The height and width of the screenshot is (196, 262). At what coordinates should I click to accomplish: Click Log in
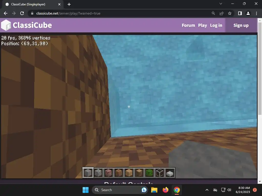[x=216, y=25]
